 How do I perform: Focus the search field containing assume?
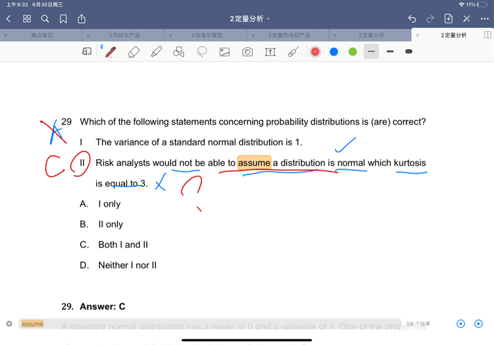coord(210,324)
